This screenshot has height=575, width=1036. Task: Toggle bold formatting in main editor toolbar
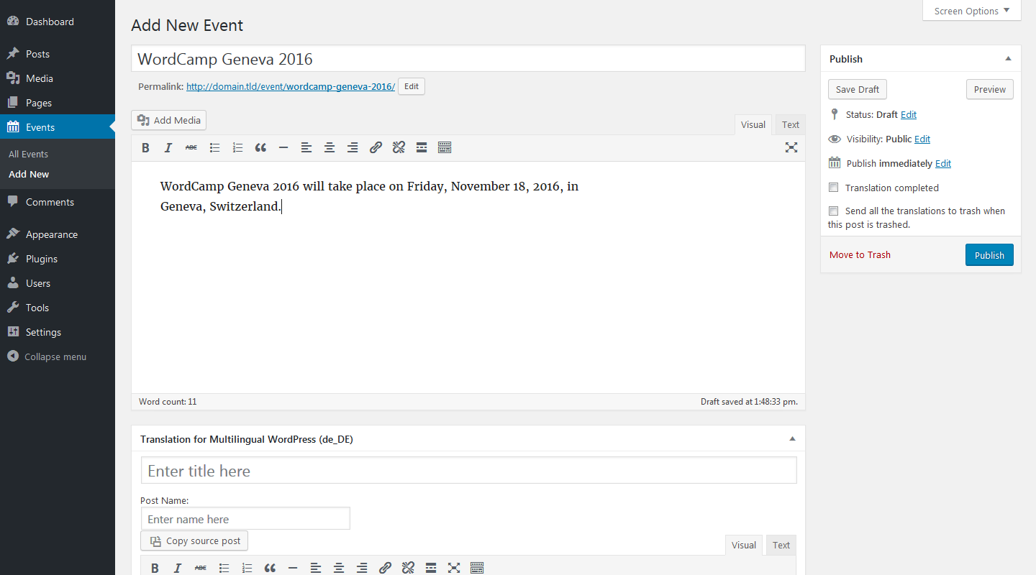tap(145, 148)
